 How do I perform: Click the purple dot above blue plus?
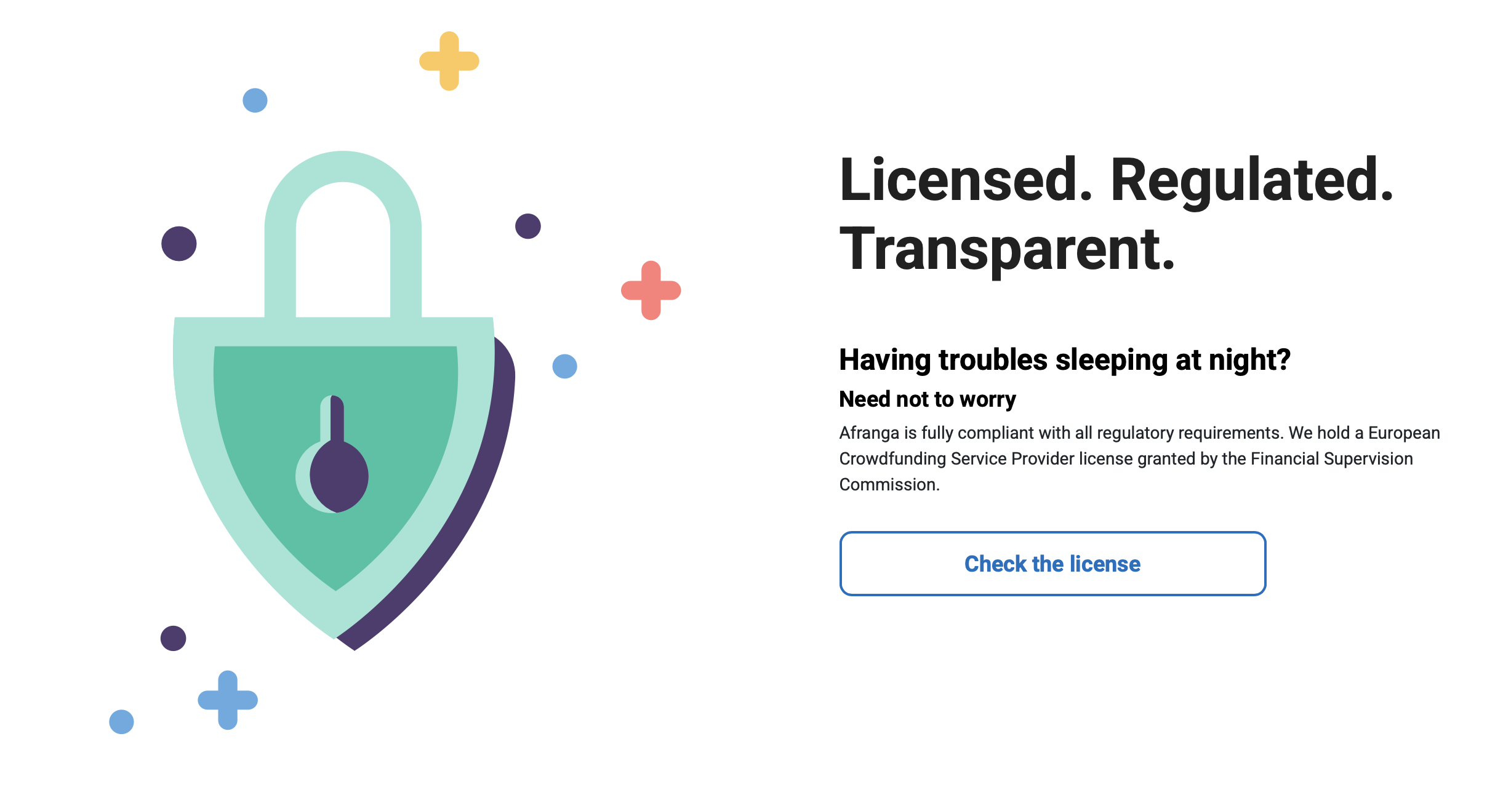click(173, 638)
